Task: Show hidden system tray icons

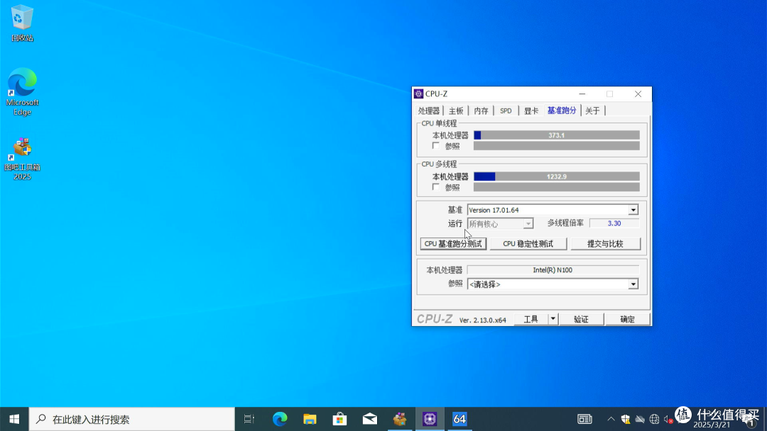Action: (x=611, y=419)
